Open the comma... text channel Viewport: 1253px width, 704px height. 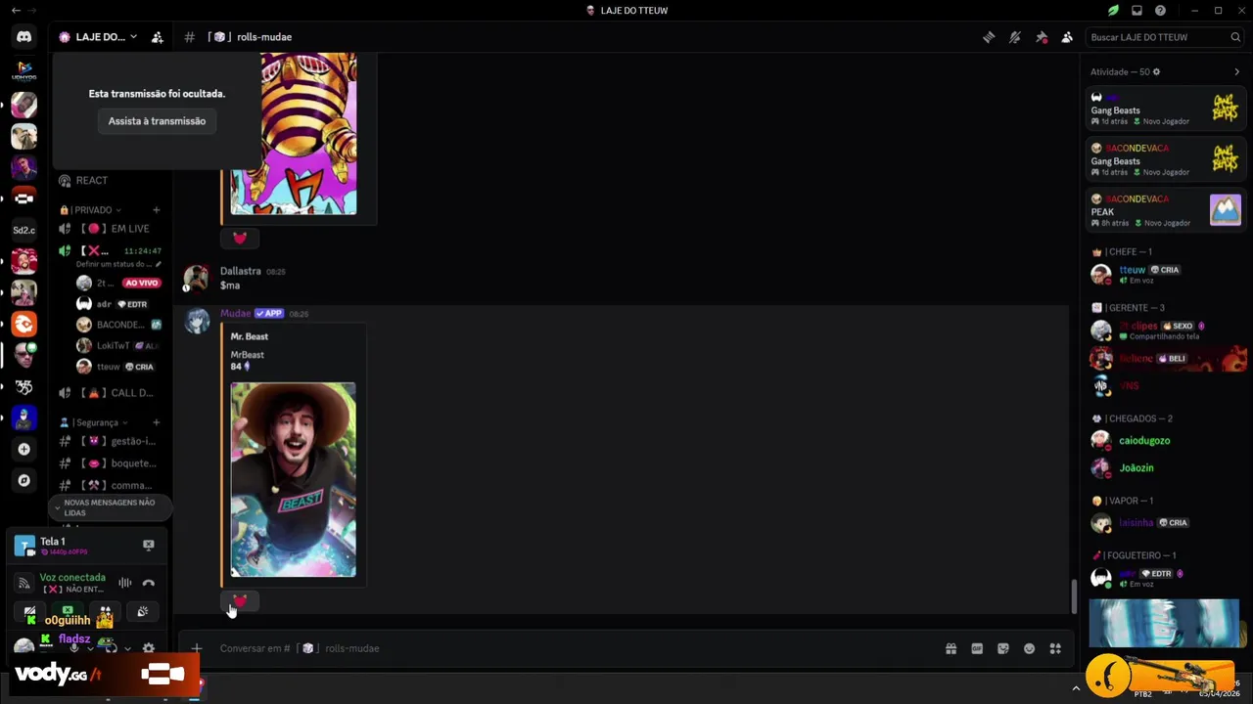[x=110, y=486]
